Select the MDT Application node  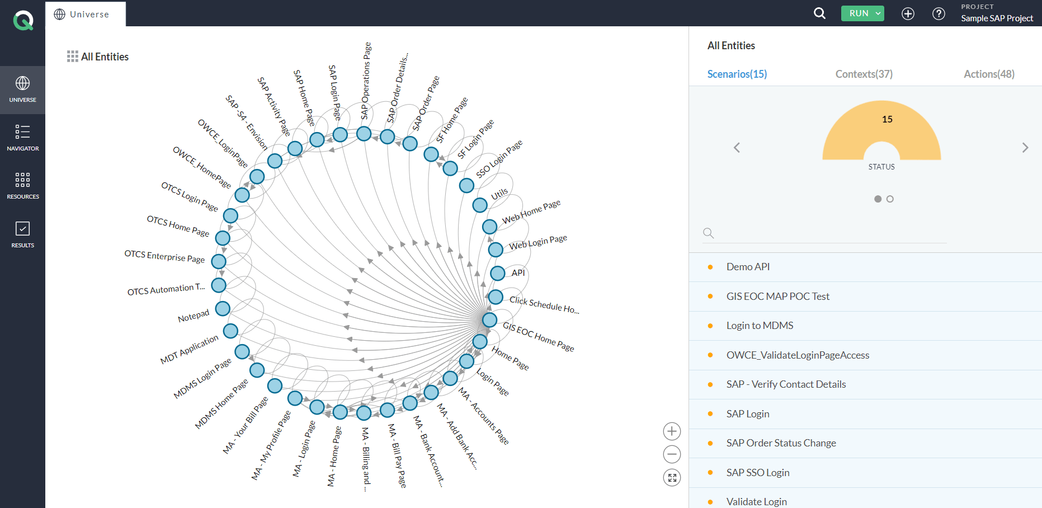click(x=230, y=331)
